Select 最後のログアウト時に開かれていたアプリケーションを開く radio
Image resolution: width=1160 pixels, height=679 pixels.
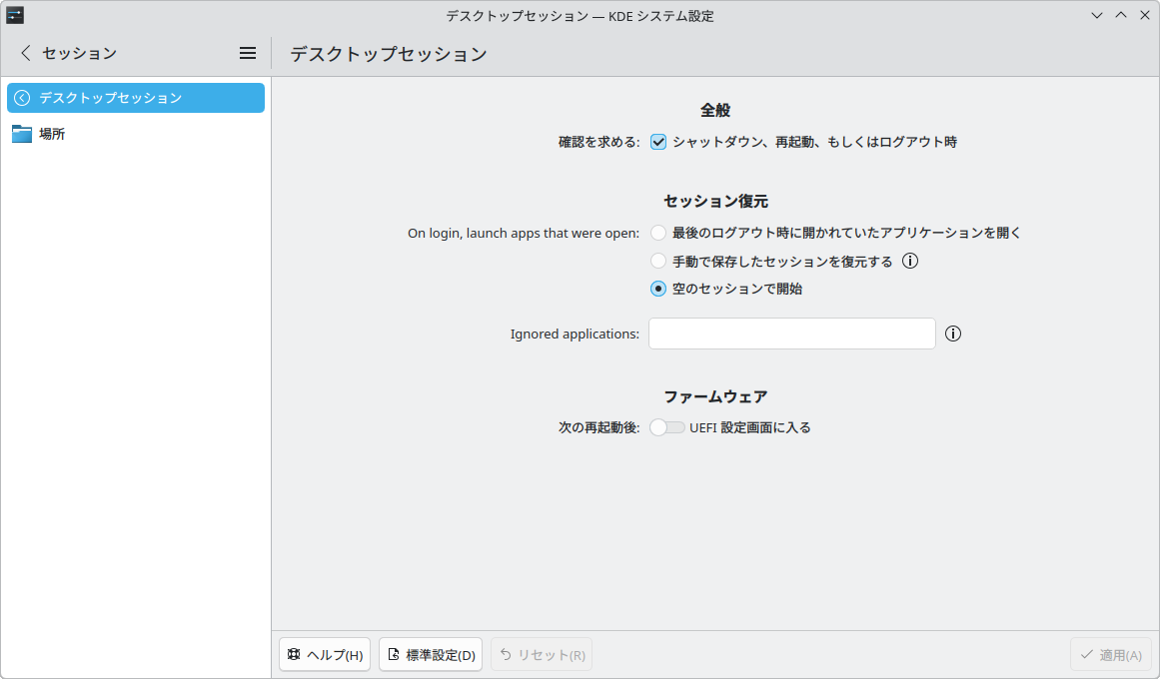click(x=658, y=233)
